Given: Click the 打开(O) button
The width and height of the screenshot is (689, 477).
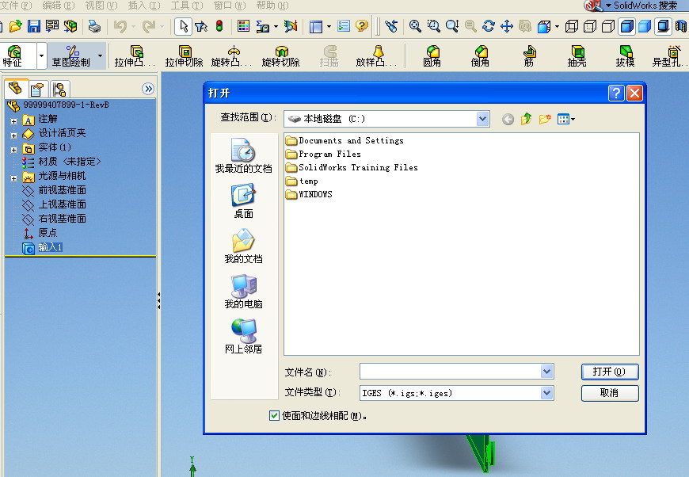Looking at the screenshot, I should click(610, 372).
